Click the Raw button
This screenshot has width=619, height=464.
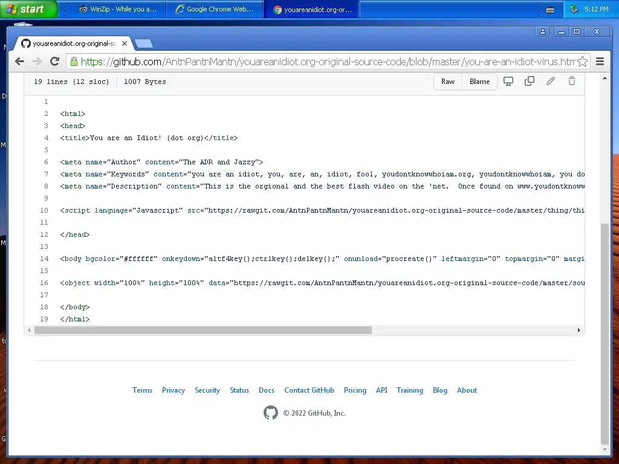[448, 82]
